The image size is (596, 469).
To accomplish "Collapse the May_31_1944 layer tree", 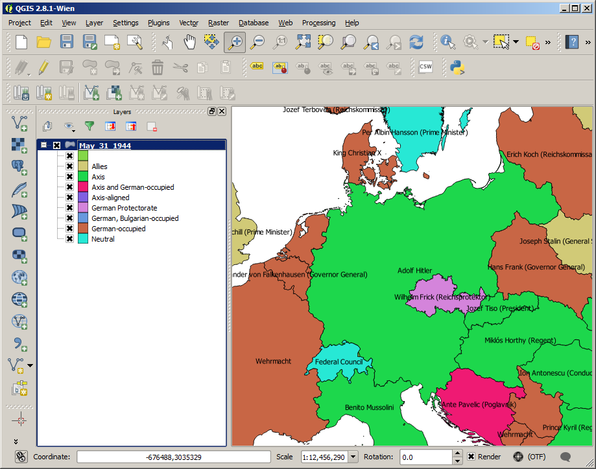I will [x=44, y=146].
